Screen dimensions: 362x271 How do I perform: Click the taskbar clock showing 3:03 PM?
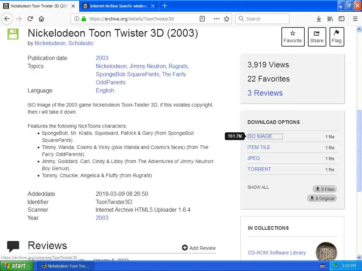pyautogui.click(x=349, y=266)
